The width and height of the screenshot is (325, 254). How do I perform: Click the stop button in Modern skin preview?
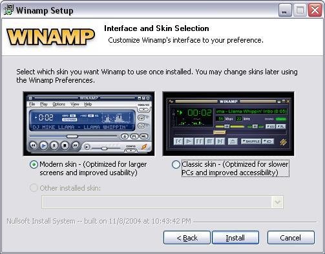point(65,145)
